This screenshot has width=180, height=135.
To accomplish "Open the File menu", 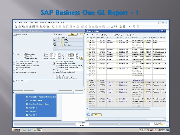I will click(x=16, y=22).
